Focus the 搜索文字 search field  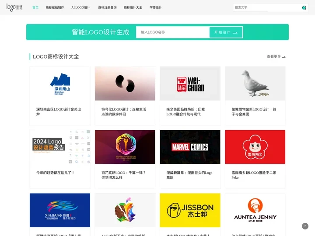pyautogui.click(x=267, y=7)
